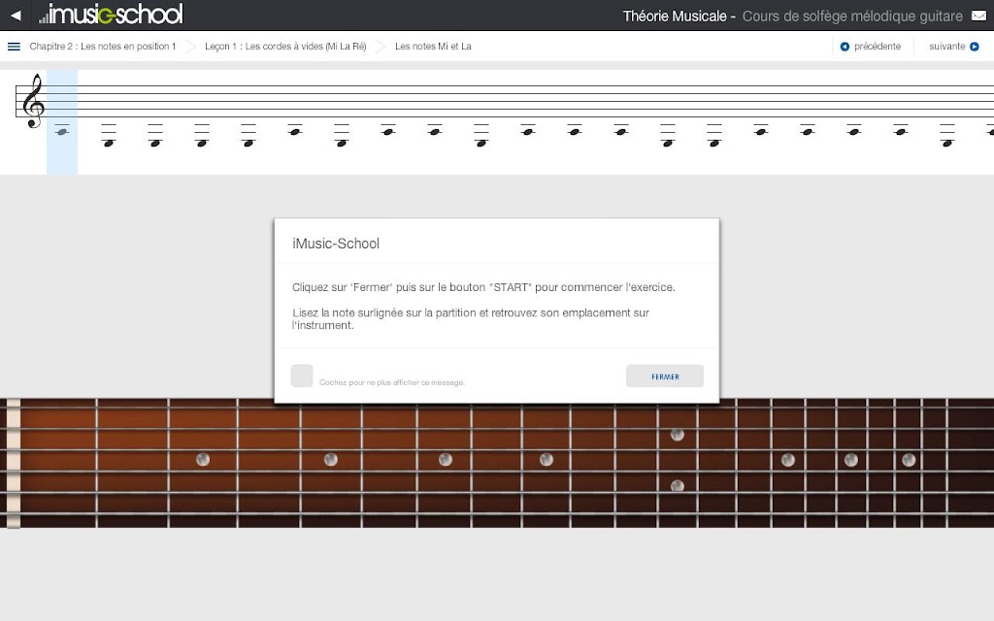The height and width of the screenshot is (621, 994).
Task: Open the hamburger menu icon
Action: tap(14, 47)
